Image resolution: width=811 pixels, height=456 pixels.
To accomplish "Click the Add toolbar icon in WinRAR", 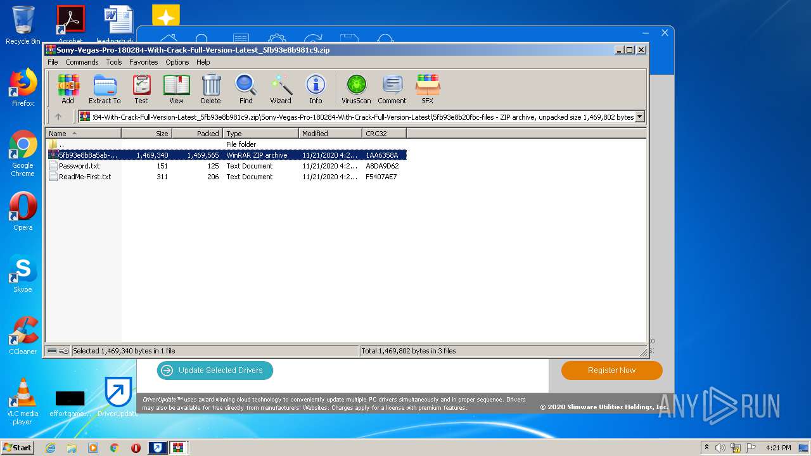I will point(68,89).
